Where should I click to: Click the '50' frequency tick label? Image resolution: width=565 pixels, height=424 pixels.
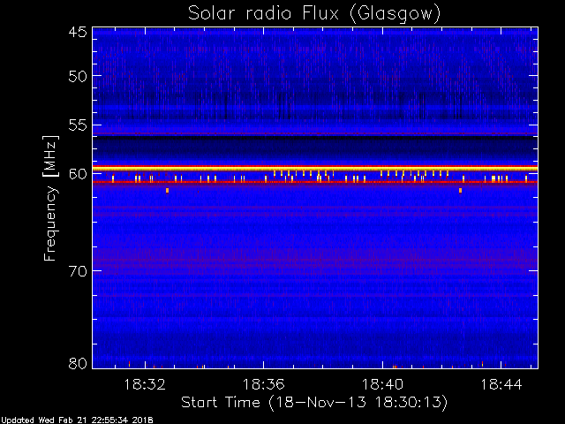click(x=78, y=76)
